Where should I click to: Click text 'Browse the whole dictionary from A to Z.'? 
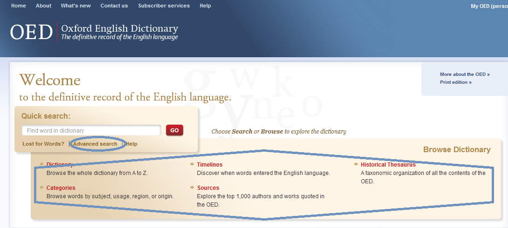[97, 173]
